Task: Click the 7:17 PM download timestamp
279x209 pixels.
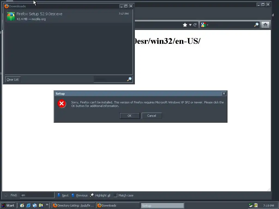Action: [124, 14]
